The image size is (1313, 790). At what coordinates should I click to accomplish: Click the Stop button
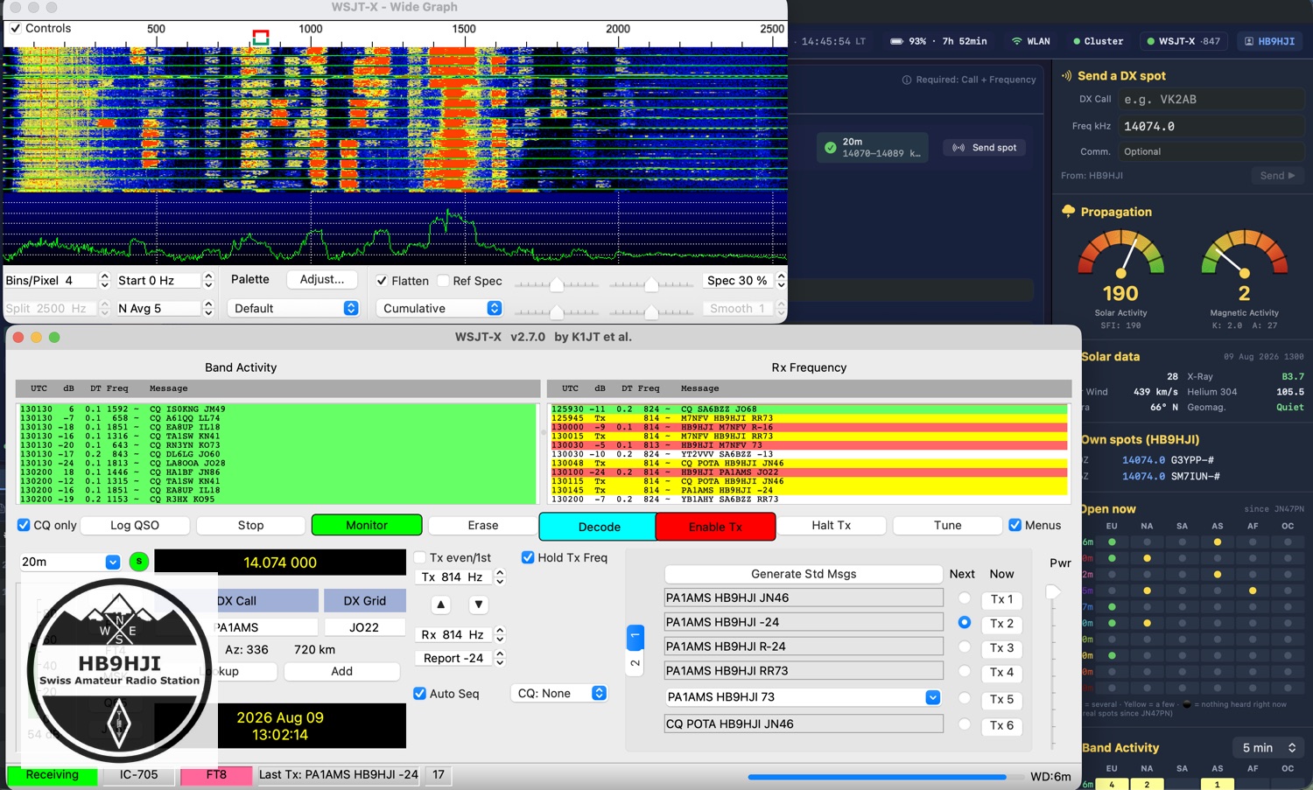click(250, 525)
